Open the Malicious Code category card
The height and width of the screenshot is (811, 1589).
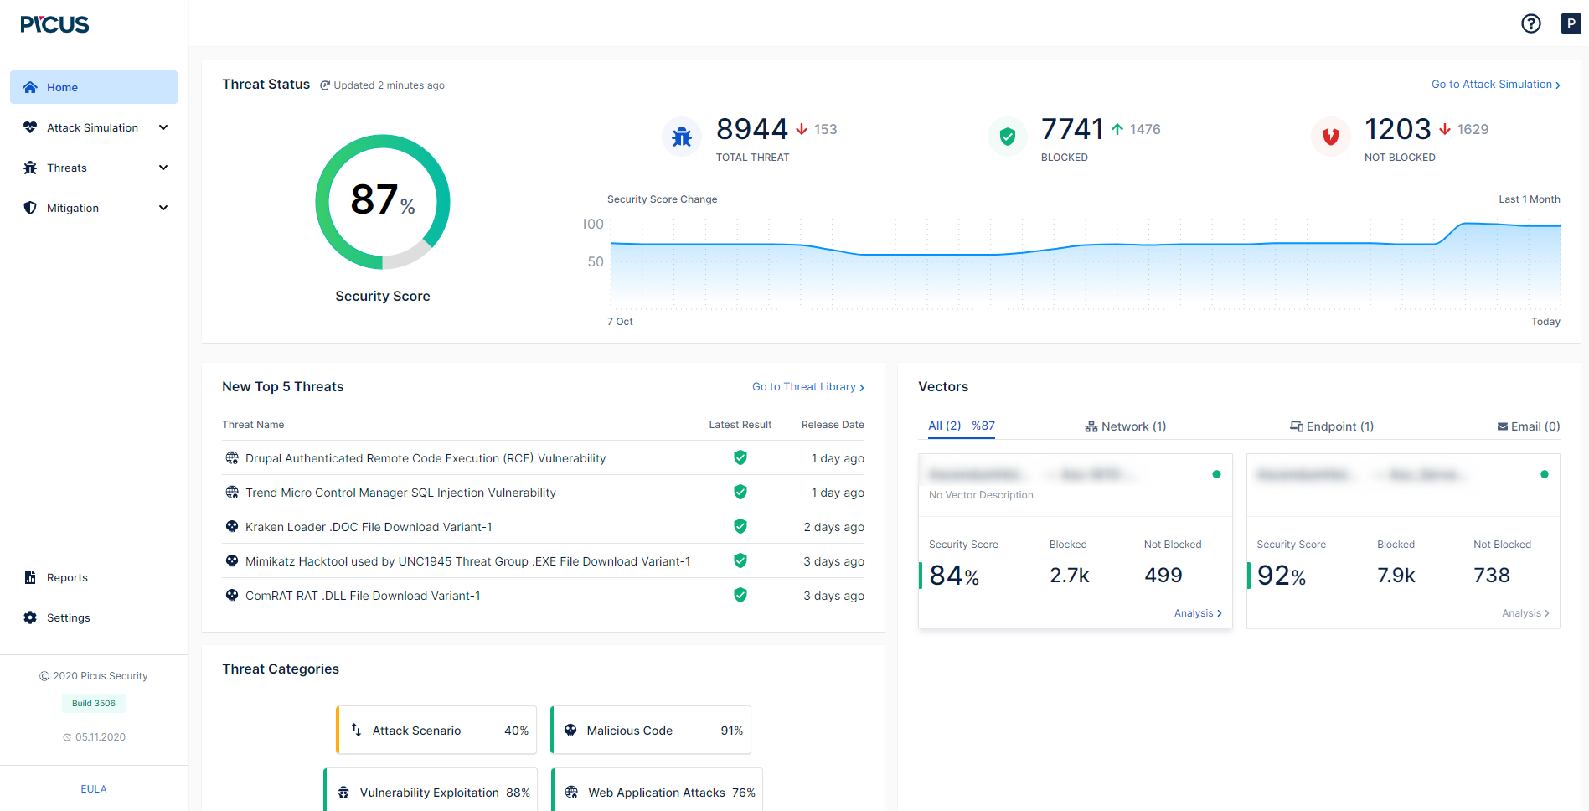(x=651, y=731)
